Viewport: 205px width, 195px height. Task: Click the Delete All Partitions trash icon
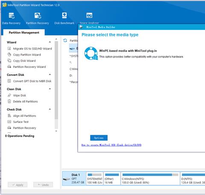coord(9,101)
